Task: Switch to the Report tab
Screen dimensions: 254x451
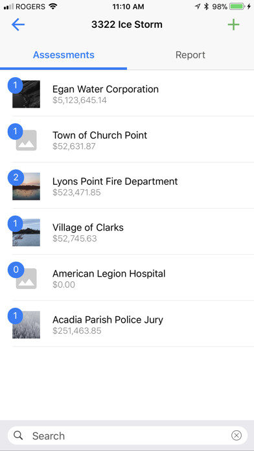Action: pyautogui.click(x=190, y=55)
